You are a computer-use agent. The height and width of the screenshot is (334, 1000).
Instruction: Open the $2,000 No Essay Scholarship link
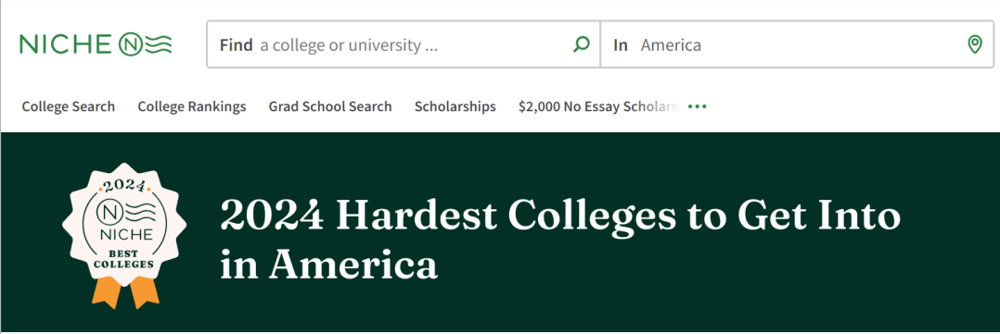point(598,107)
